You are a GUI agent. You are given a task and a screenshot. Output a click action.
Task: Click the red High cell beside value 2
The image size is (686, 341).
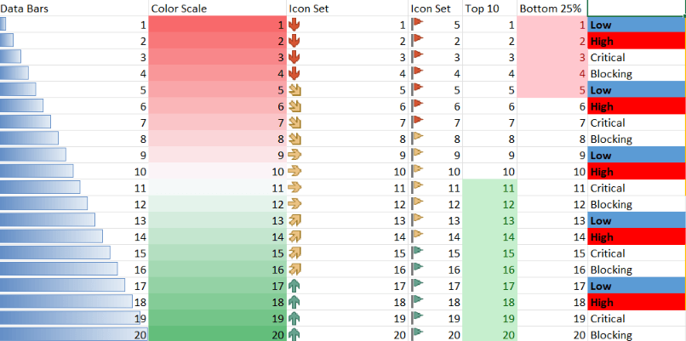[x=637, y=41]
